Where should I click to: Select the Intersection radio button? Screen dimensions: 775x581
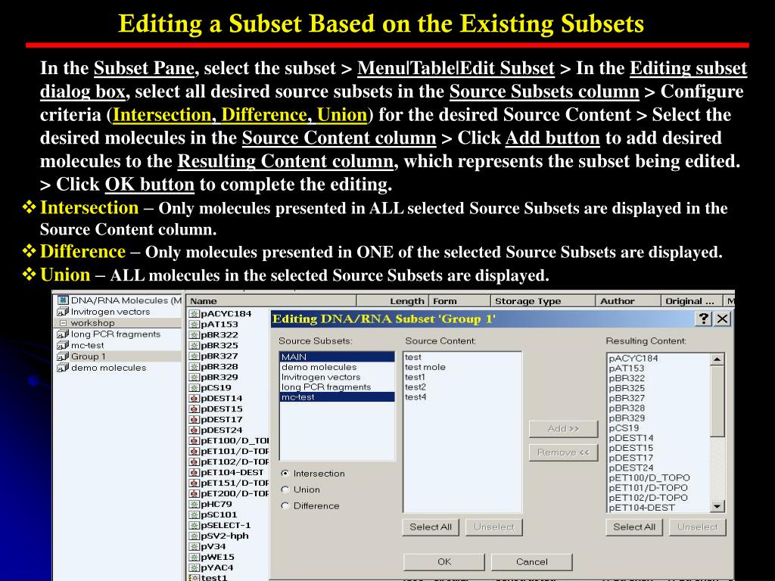click(x=285, y=474)
